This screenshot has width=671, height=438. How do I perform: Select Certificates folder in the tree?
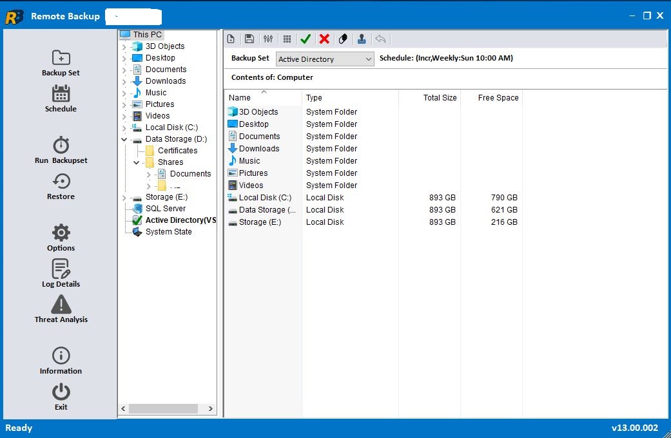click(177, 150)
